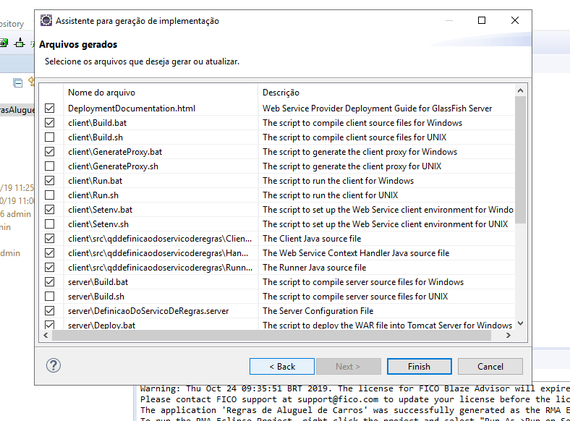Check server\Build.sh checkbox
This screenshot has height=421, width=570.
click(50, 297)
